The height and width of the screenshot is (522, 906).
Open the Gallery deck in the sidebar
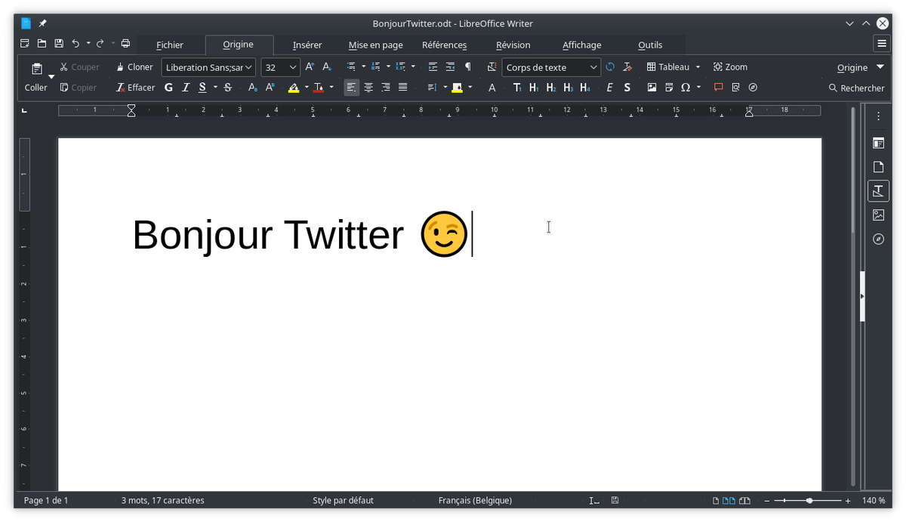(x=878, y=215)
